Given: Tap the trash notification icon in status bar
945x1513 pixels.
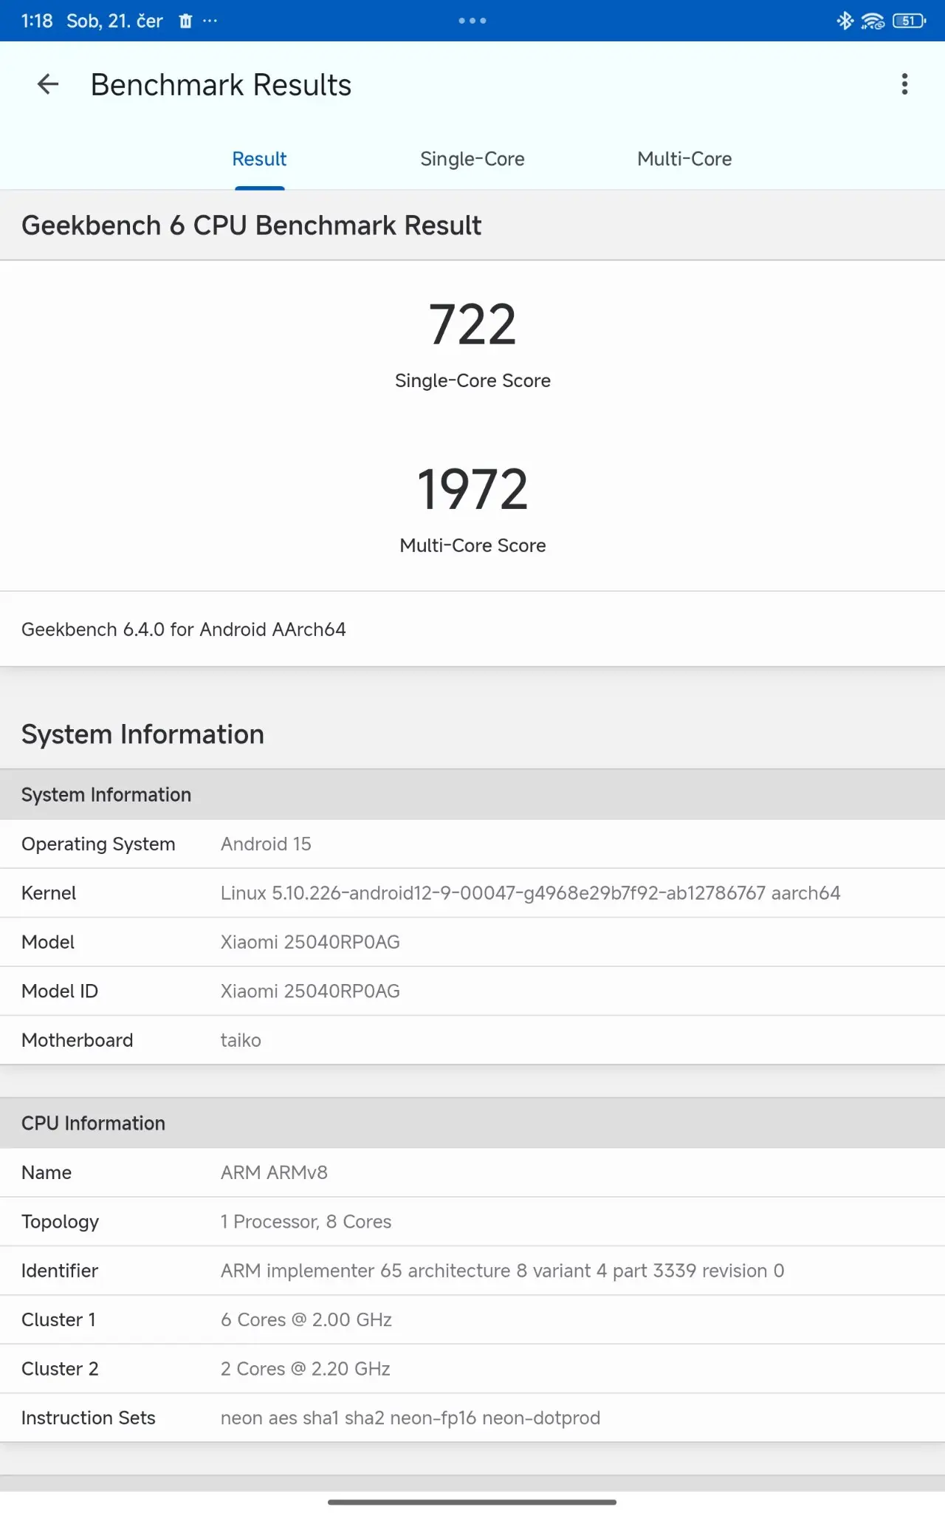Looking at the screenshot, I should point(185,21).
